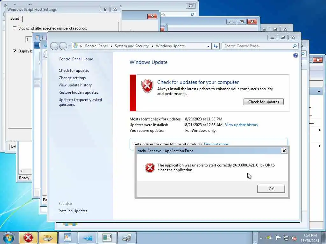Open the yellow drive taskbar icon
Viewport: 326px width, 244px height.
[48, 238]
